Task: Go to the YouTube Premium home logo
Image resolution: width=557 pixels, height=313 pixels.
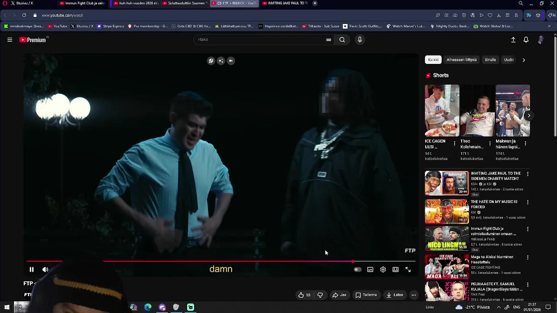Action: [34, 40]
